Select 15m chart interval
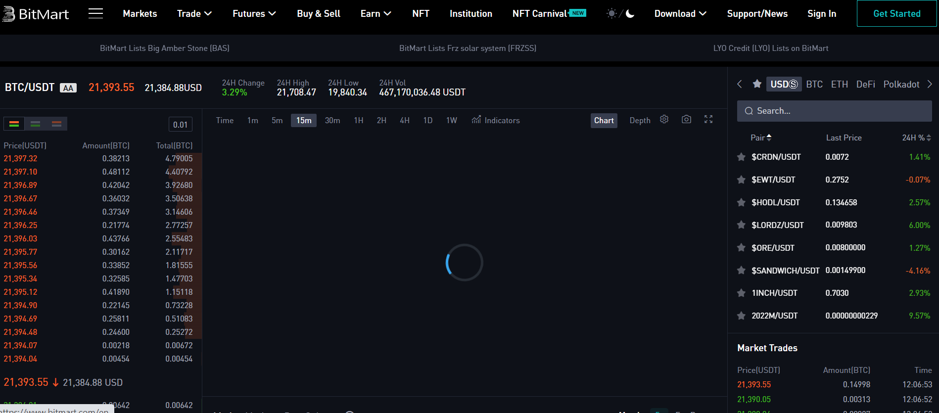The width and height of the screenshot is (939, 413). coord(304,120)
